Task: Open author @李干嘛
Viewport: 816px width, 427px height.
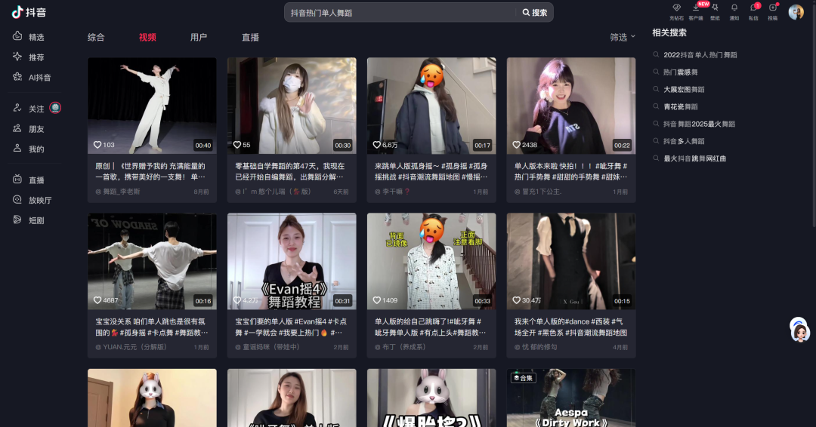Action: [x=392, y=192]
